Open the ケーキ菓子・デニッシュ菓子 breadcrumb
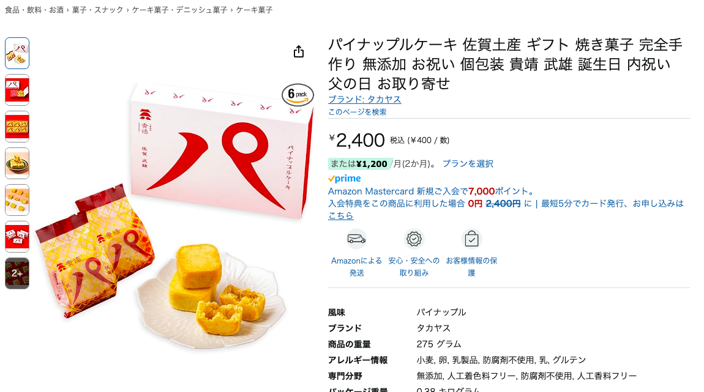Image resolution: width=704 pixels, height=392 pixels. coord(179,10)
